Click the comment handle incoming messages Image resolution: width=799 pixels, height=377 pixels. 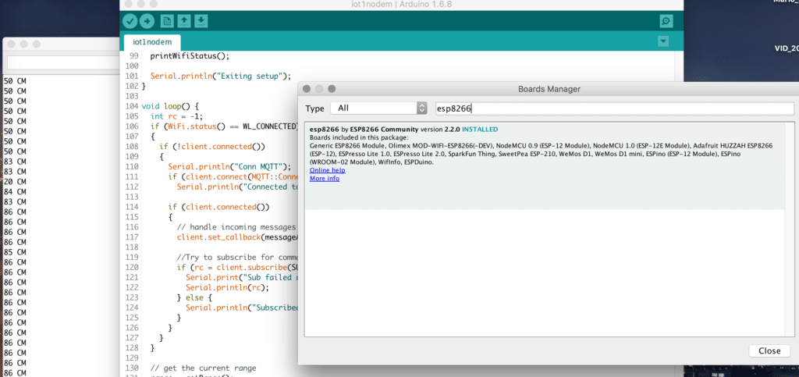coord(236,226)
